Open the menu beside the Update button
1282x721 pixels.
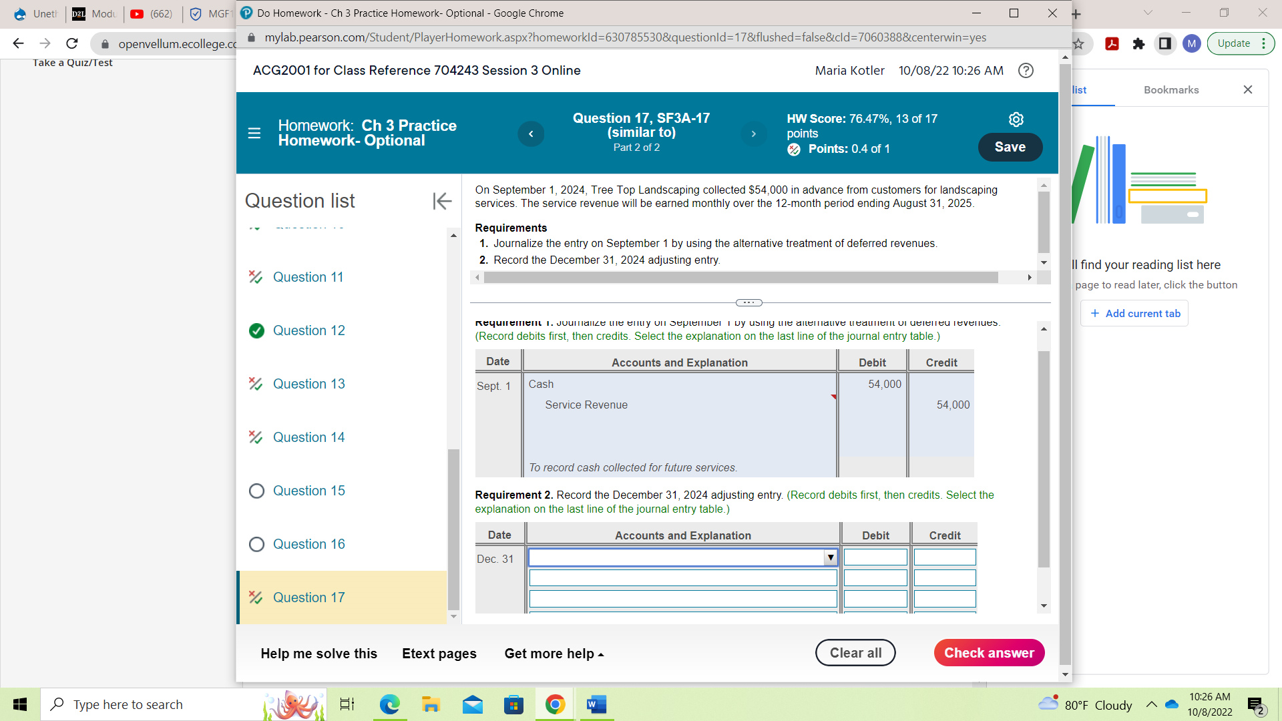coord(1265,43)
